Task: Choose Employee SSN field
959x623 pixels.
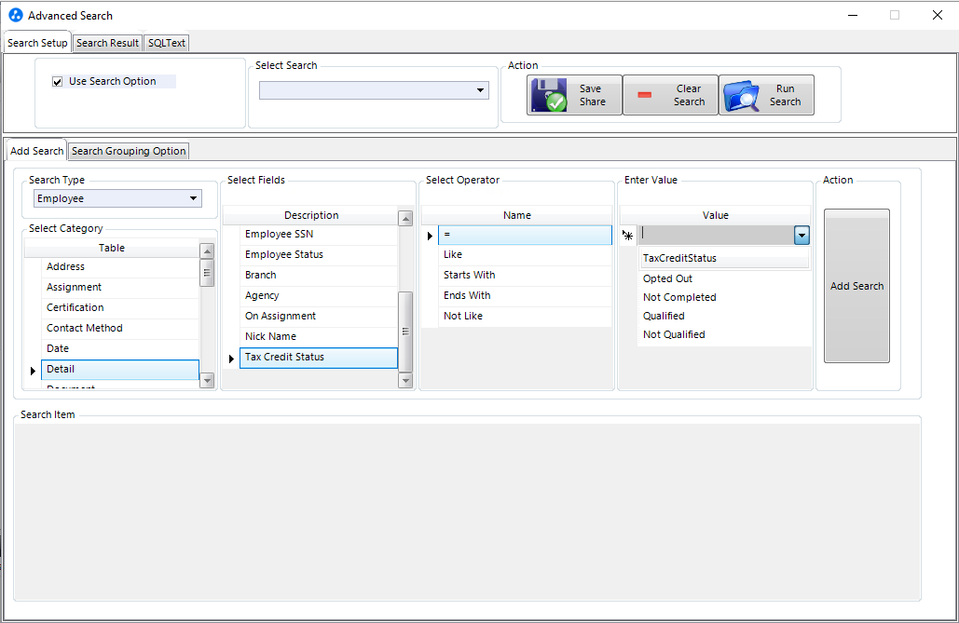Action: (318, 234)
